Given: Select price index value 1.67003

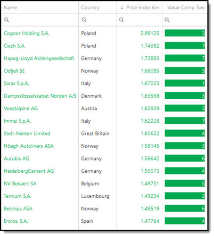Looking at the screenshot, I should pos(150,84).
